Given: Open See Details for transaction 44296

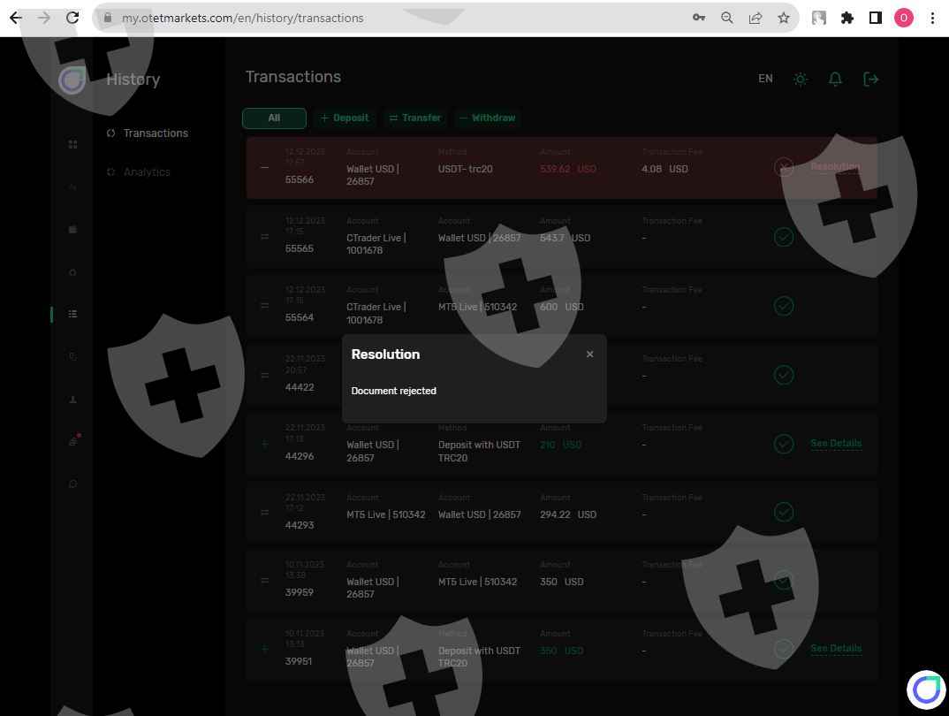Looking at the screenshot, I should pyautogui.click(x=835, y=444).
